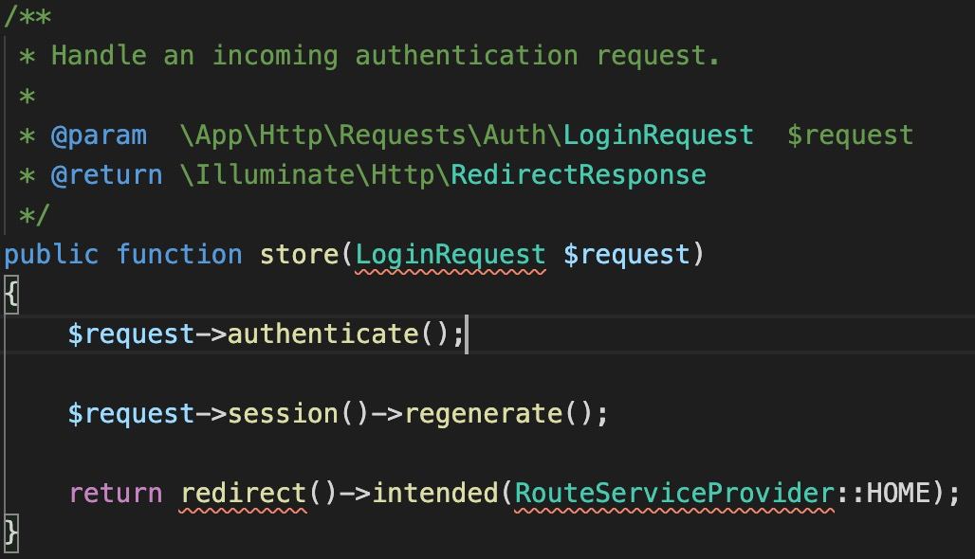
Task: Click the docblock opening /** marker
Action: coord(28,17)
